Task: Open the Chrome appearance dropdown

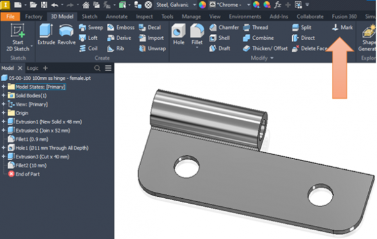Action: [248, 5]
